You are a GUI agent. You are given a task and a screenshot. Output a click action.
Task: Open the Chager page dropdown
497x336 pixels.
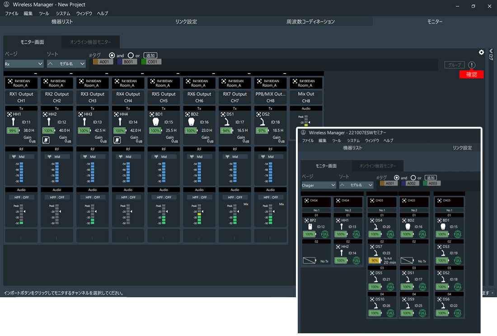pos(319,185)
